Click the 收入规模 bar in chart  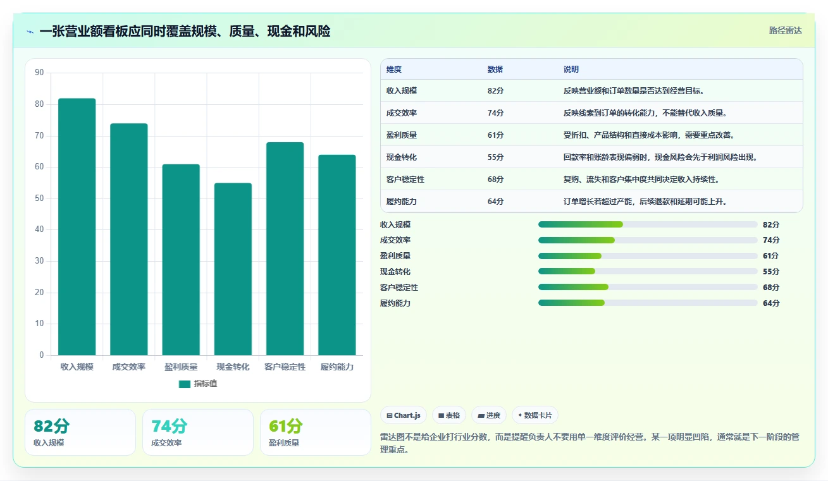pos(77,227)
